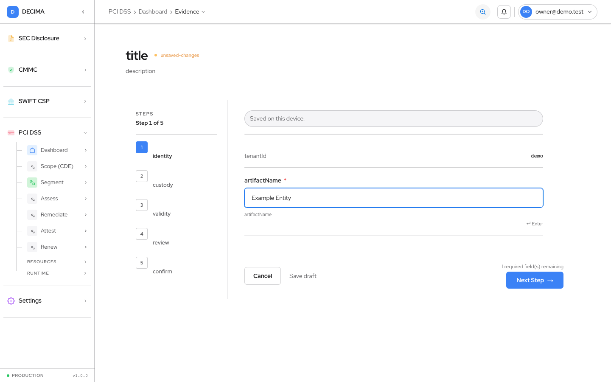Click the 'Saved on this device.' banner
The width and height of the screenshot is (611, 382).
tap(394, 118)
